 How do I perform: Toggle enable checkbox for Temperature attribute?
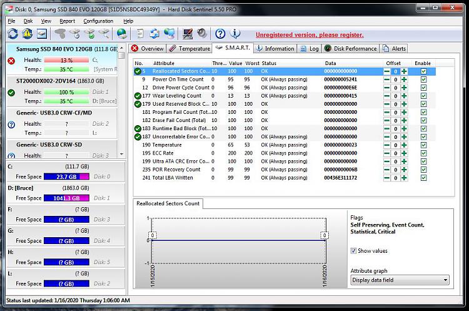pos(423,145)
